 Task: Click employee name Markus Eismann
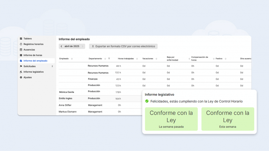click(68, 112)
